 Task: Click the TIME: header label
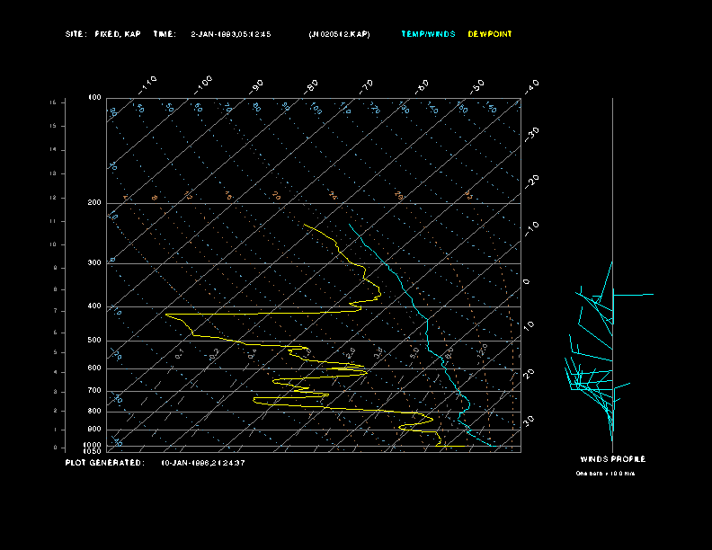(165, 34)
